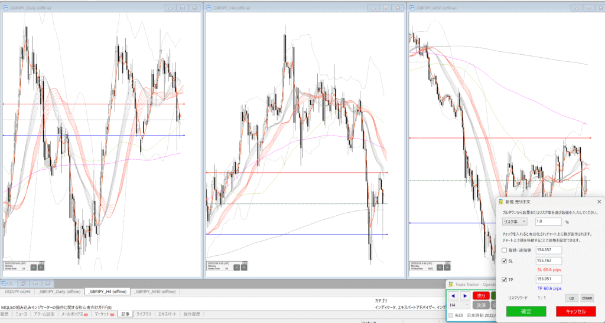The height and width of the screenshot is (323, 605).
Task: Click the red キャンセル button
Action: click(x=575, y=311)
